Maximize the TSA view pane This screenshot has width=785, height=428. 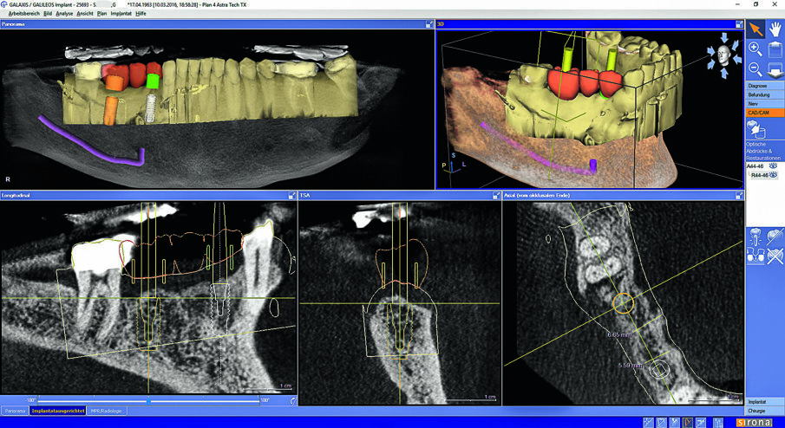(496, 196)
